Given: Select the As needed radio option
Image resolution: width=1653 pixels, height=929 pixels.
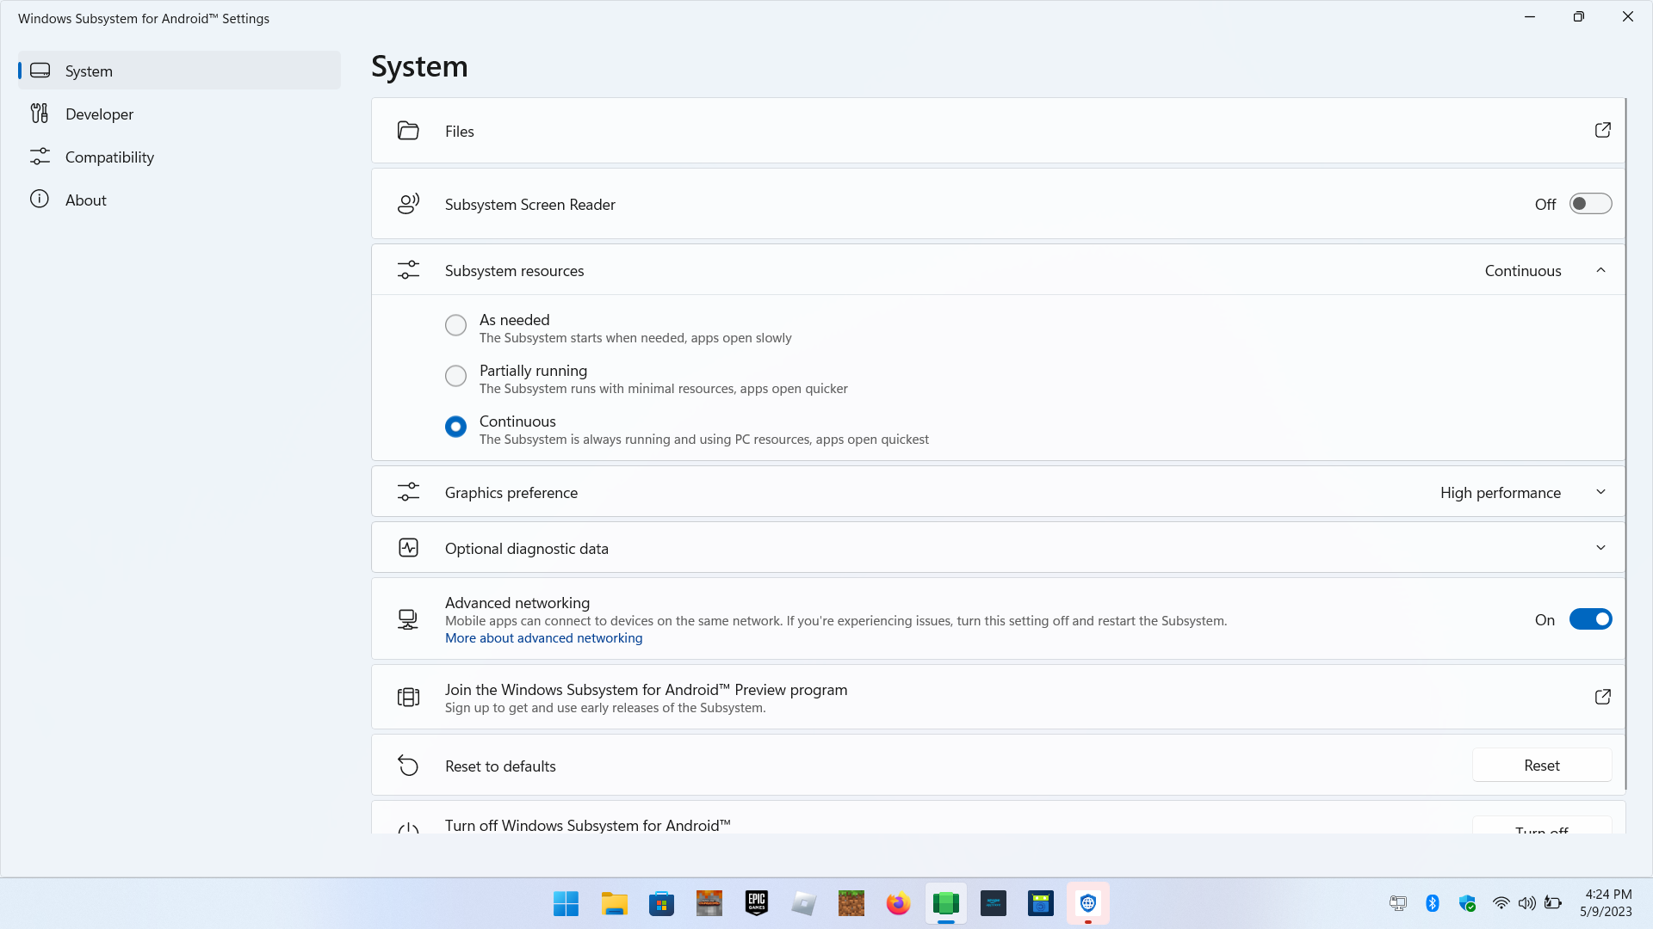Looking at the screenshot, I should pyautogui.click(x=455, y=325).
